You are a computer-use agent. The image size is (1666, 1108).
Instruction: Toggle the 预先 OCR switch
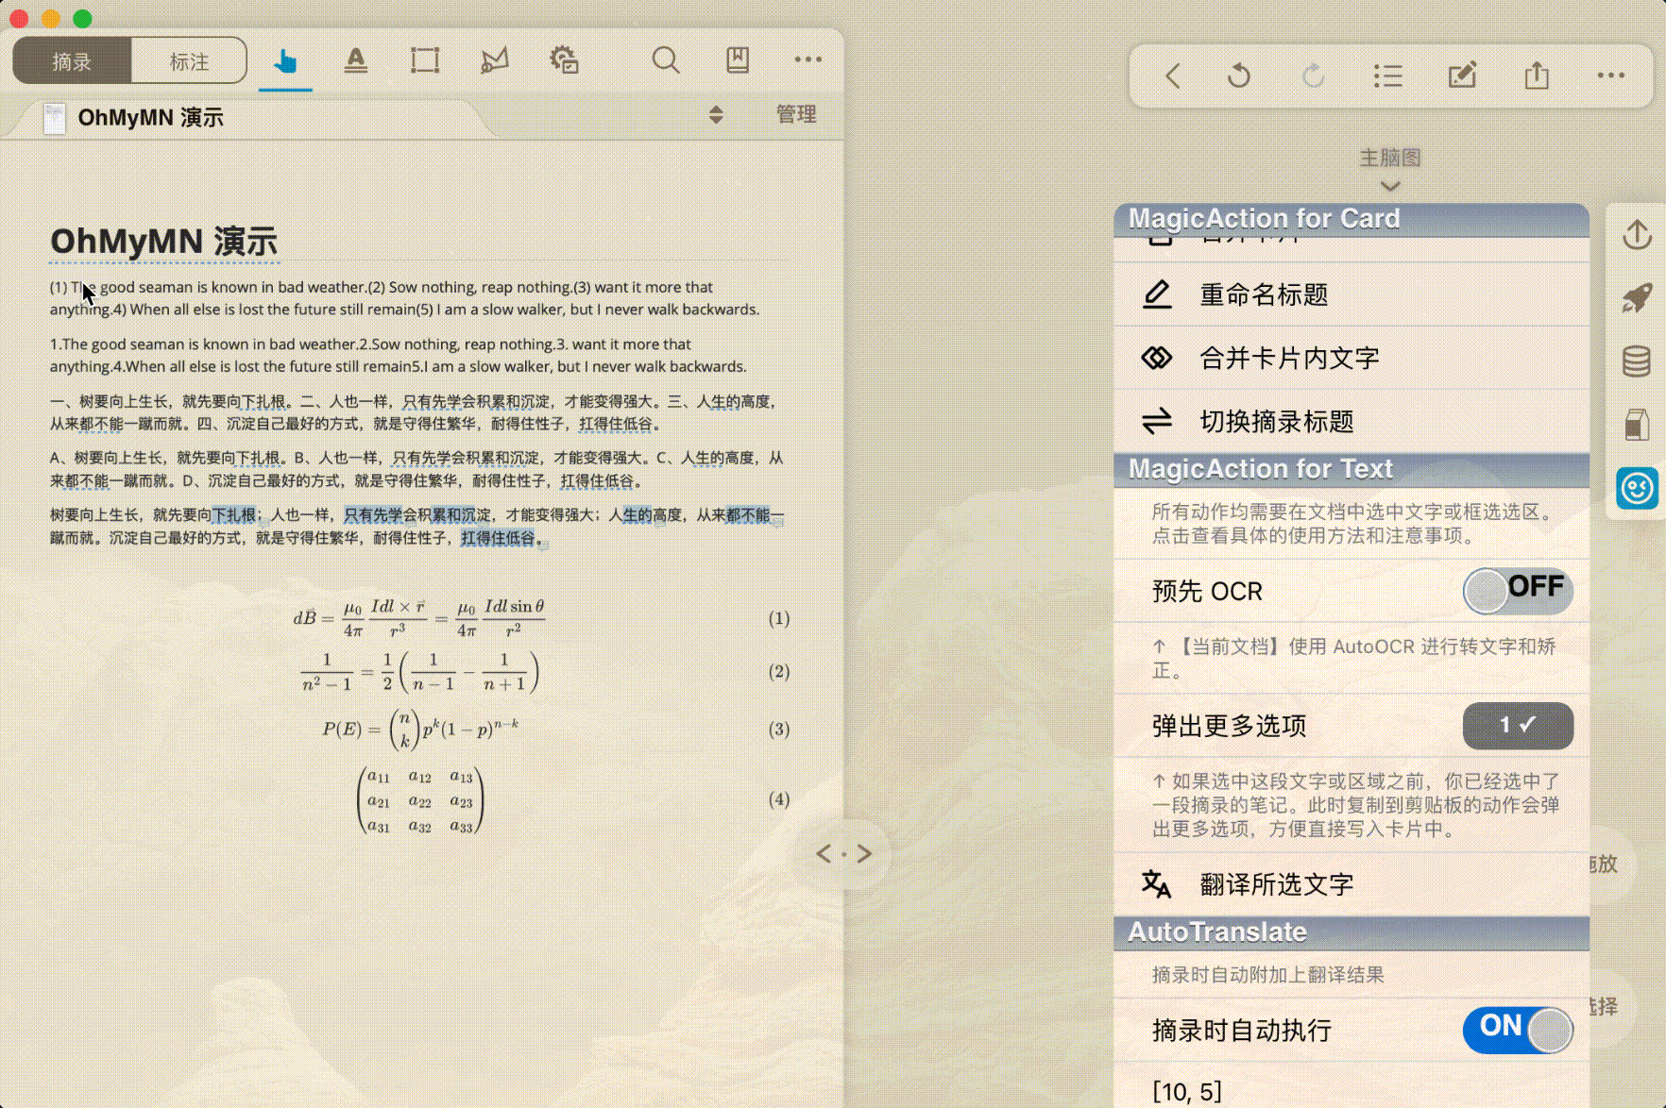[x=1518, y=591]
